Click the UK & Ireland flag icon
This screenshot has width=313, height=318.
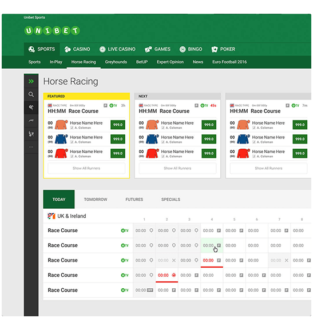[51, 216]
